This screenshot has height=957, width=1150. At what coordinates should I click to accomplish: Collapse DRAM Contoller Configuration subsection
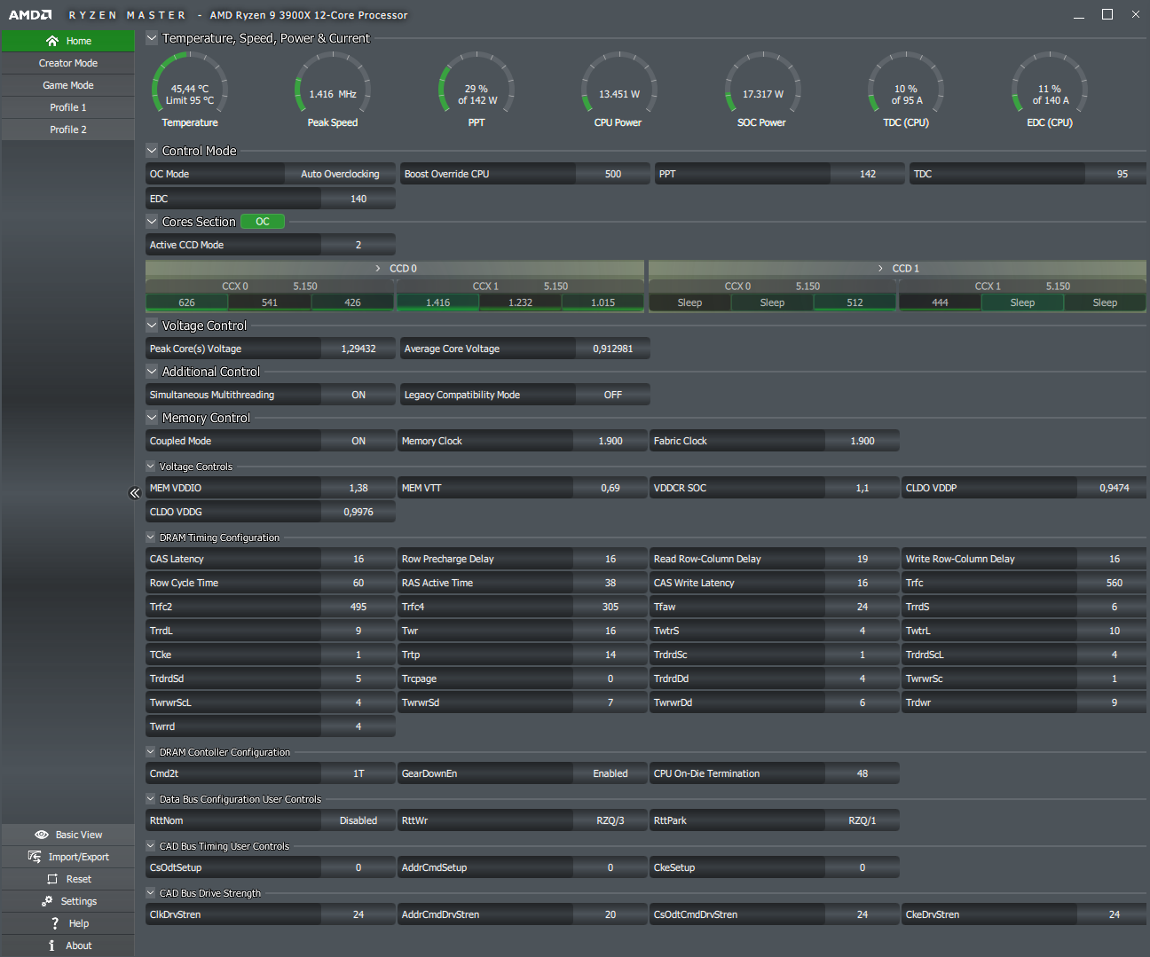click(x=151, y=752)
